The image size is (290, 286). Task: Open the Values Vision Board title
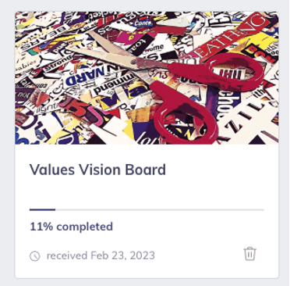(97, 170)
